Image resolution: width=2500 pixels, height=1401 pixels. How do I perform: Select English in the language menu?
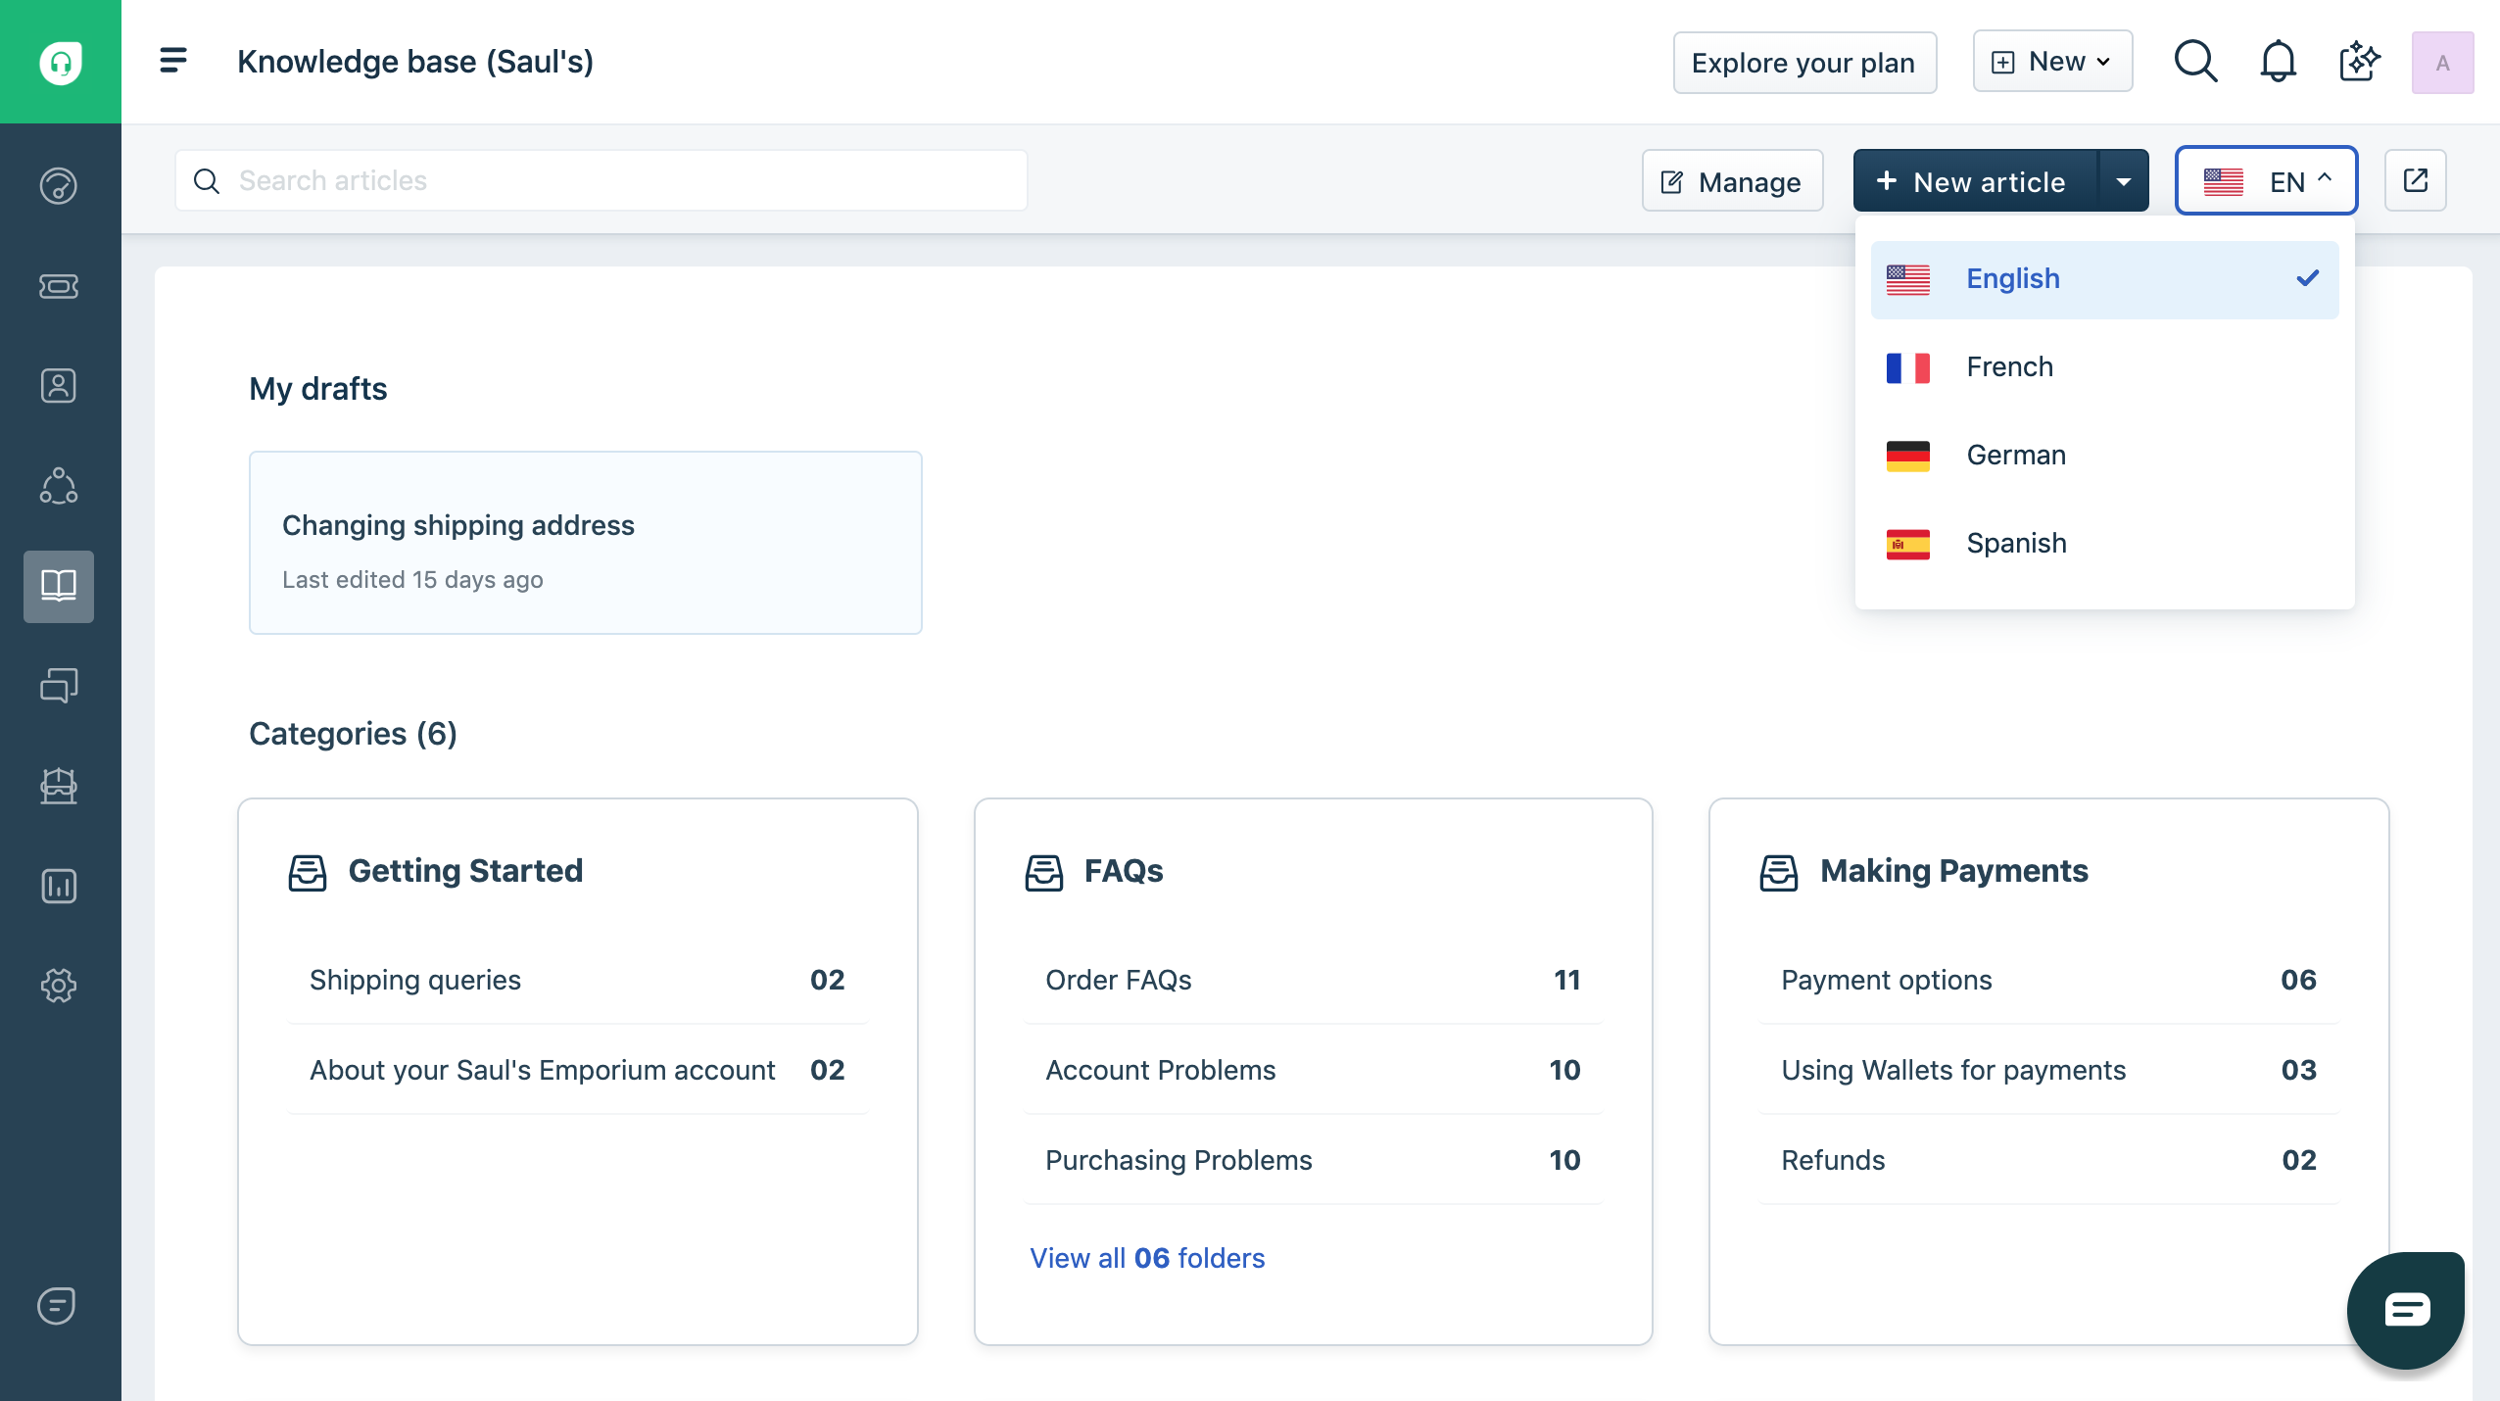(x=2011, y=279)
